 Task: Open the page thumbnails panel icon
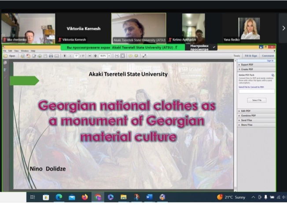[x=5, y=63]
